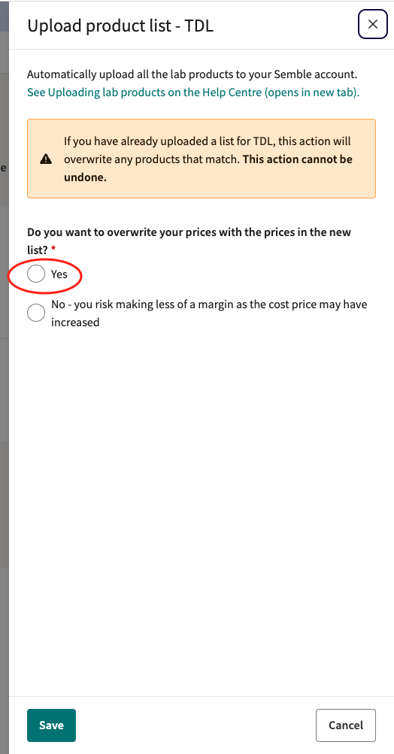Select the Yes radio button
Screen dimensions: 394x754
click(36, 274)
